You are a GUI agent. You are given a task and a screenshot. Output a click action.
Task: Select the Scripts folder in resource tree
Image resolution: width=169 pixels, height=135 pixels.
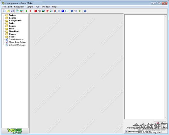coord(12,26)
